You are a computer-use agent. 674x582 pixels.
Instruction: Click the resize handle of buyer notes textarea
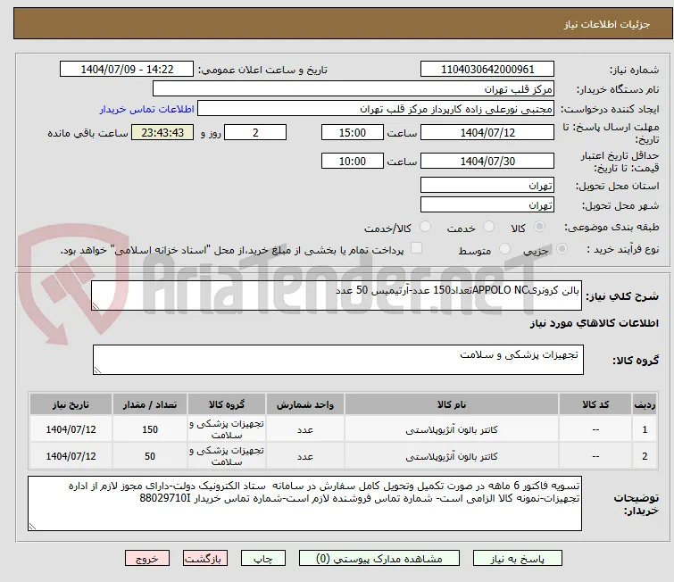(x=32, y=526)
